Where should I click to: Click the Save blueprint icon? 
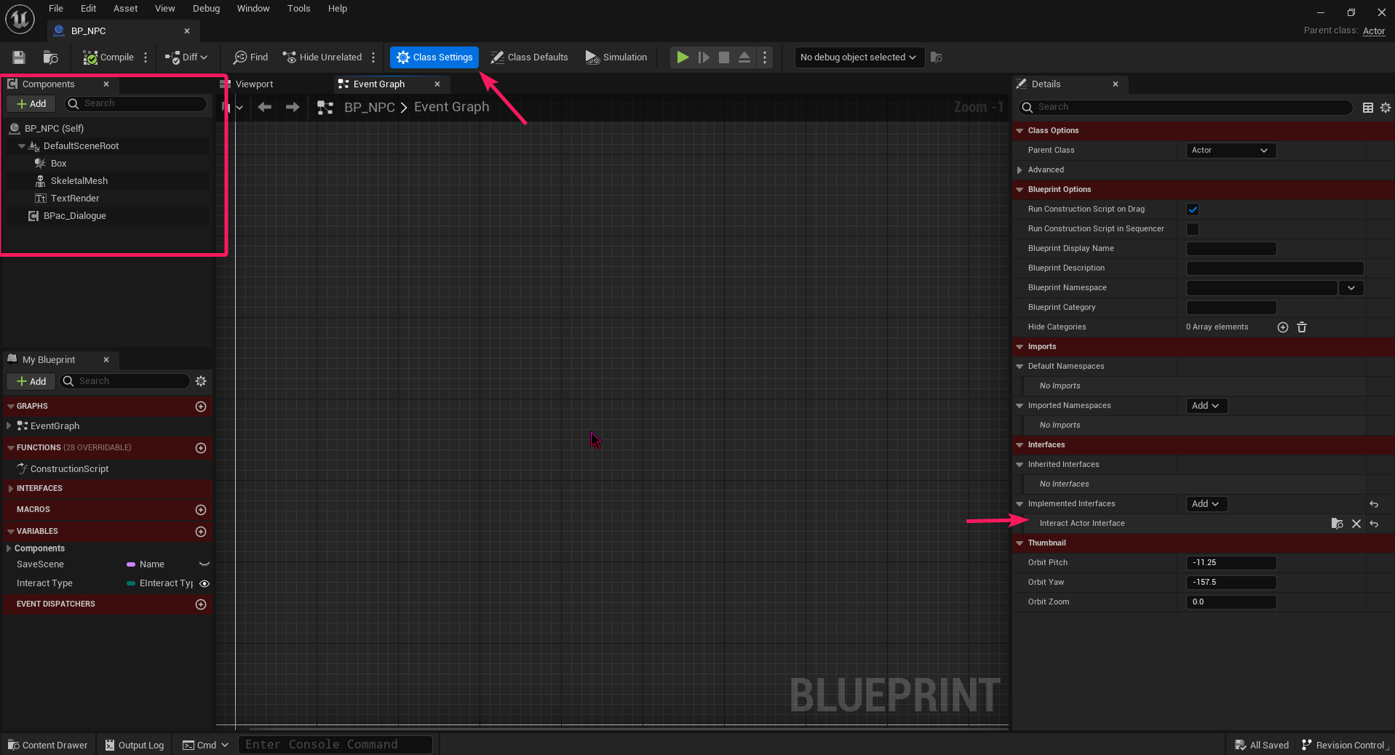coord(19,57)
